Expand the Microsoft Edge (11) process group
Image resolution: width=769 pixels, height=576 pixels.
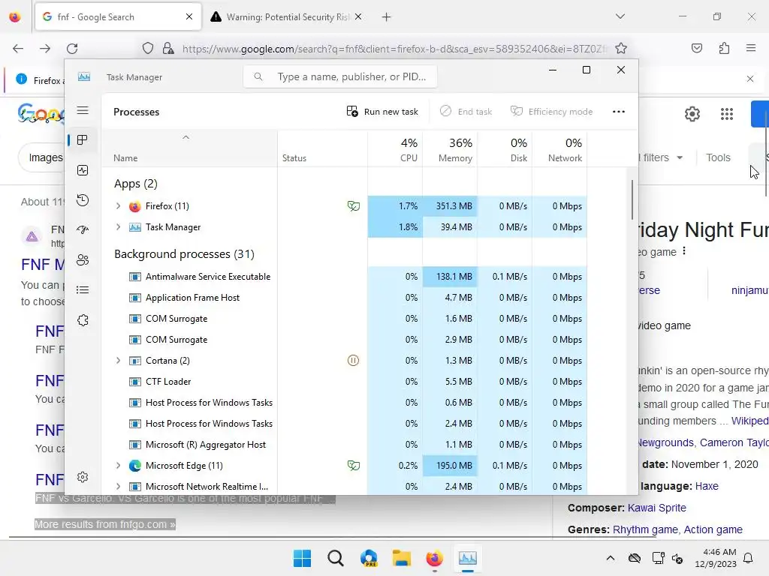pyautogui.click(x=118, y=466)
